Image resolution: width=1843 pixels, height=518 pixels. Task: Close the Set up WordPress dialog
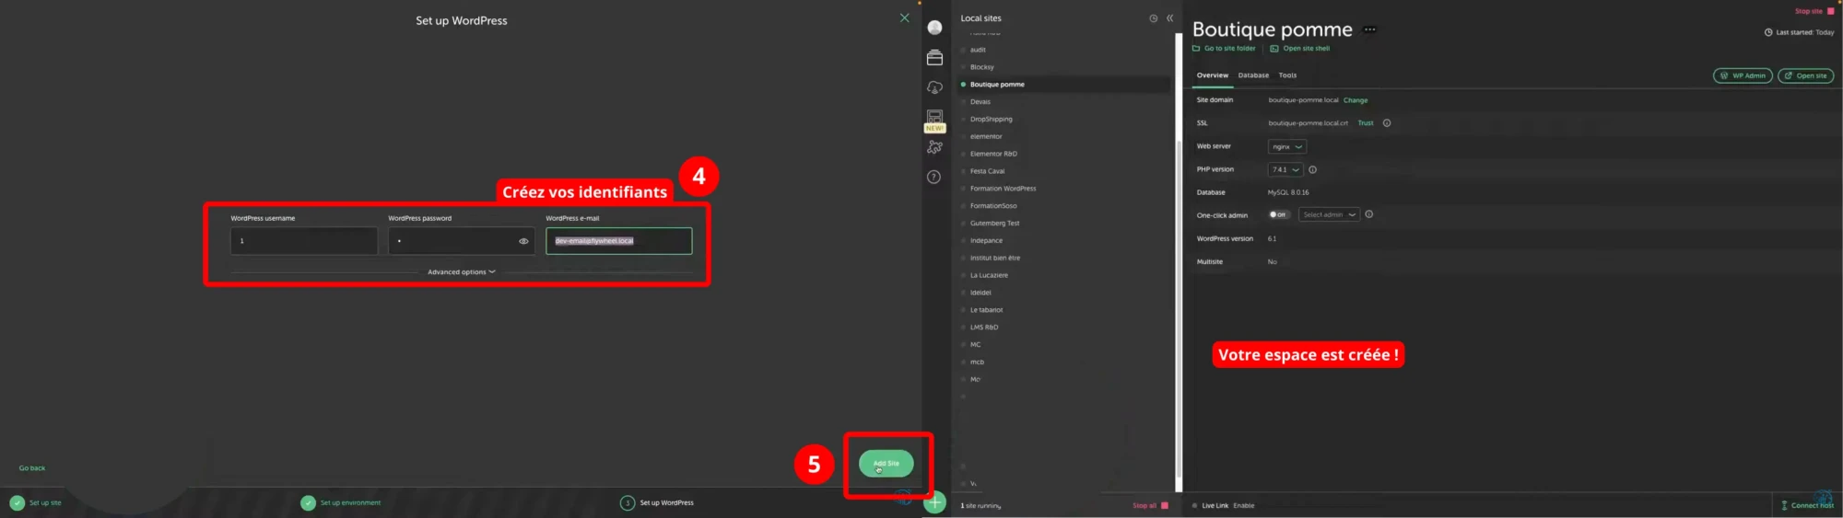904,17
